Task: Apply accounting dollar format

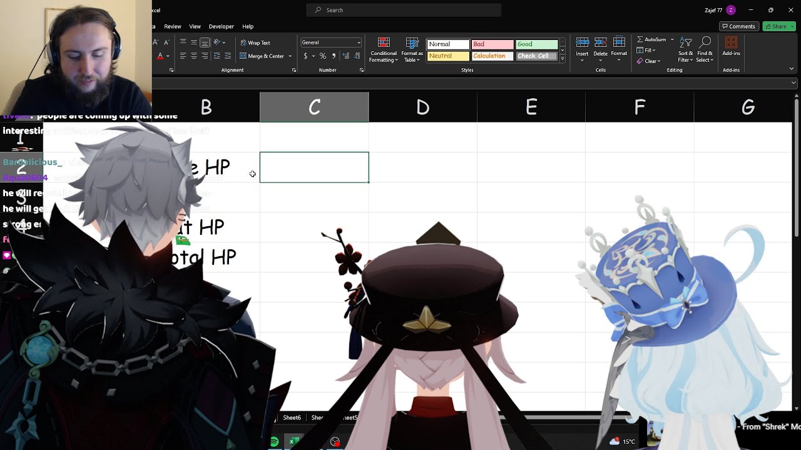Action: [305, 56]
